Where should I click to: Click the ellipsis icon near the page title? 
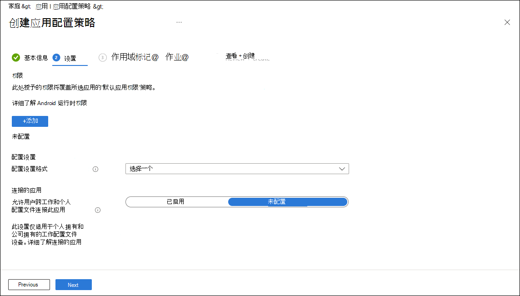[179, 21]
